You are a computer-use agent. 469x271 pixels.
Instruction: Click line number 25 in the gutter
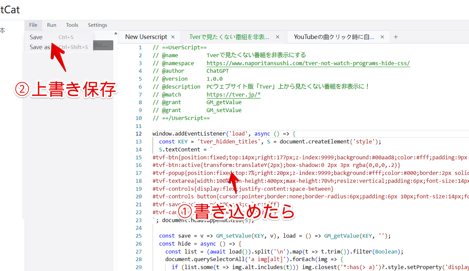[x=139, y=236]
